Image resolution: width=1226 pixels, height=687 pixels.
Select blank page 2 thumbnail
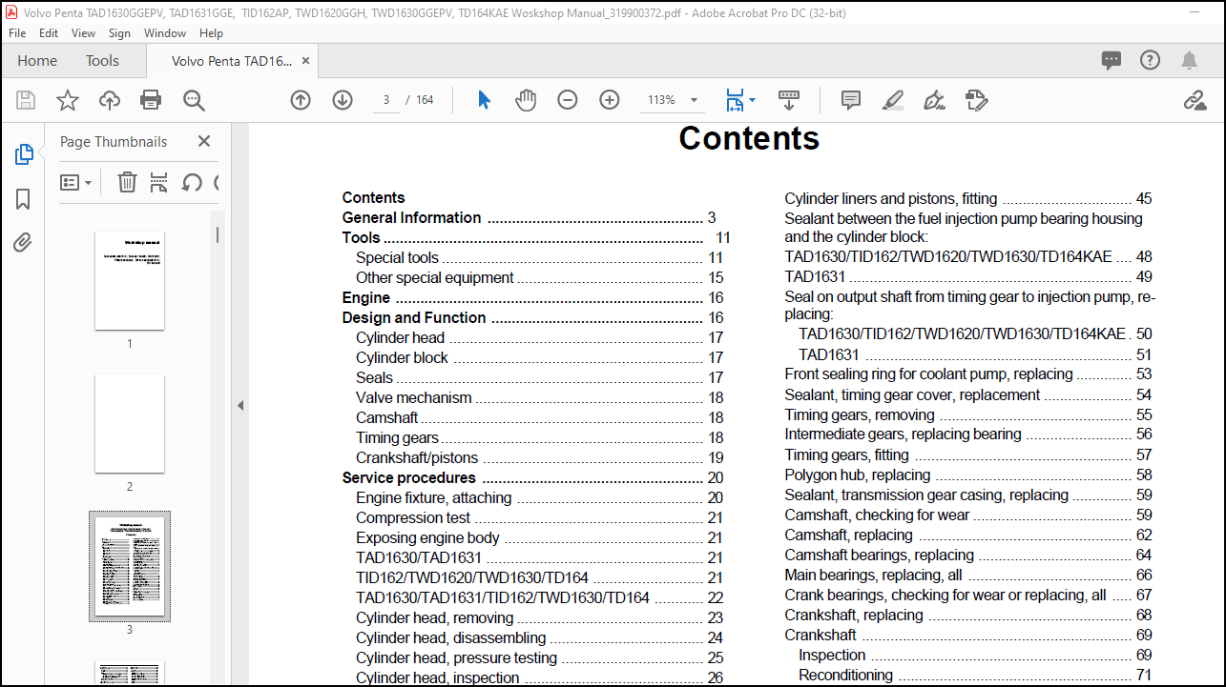(x=130, y=423)
